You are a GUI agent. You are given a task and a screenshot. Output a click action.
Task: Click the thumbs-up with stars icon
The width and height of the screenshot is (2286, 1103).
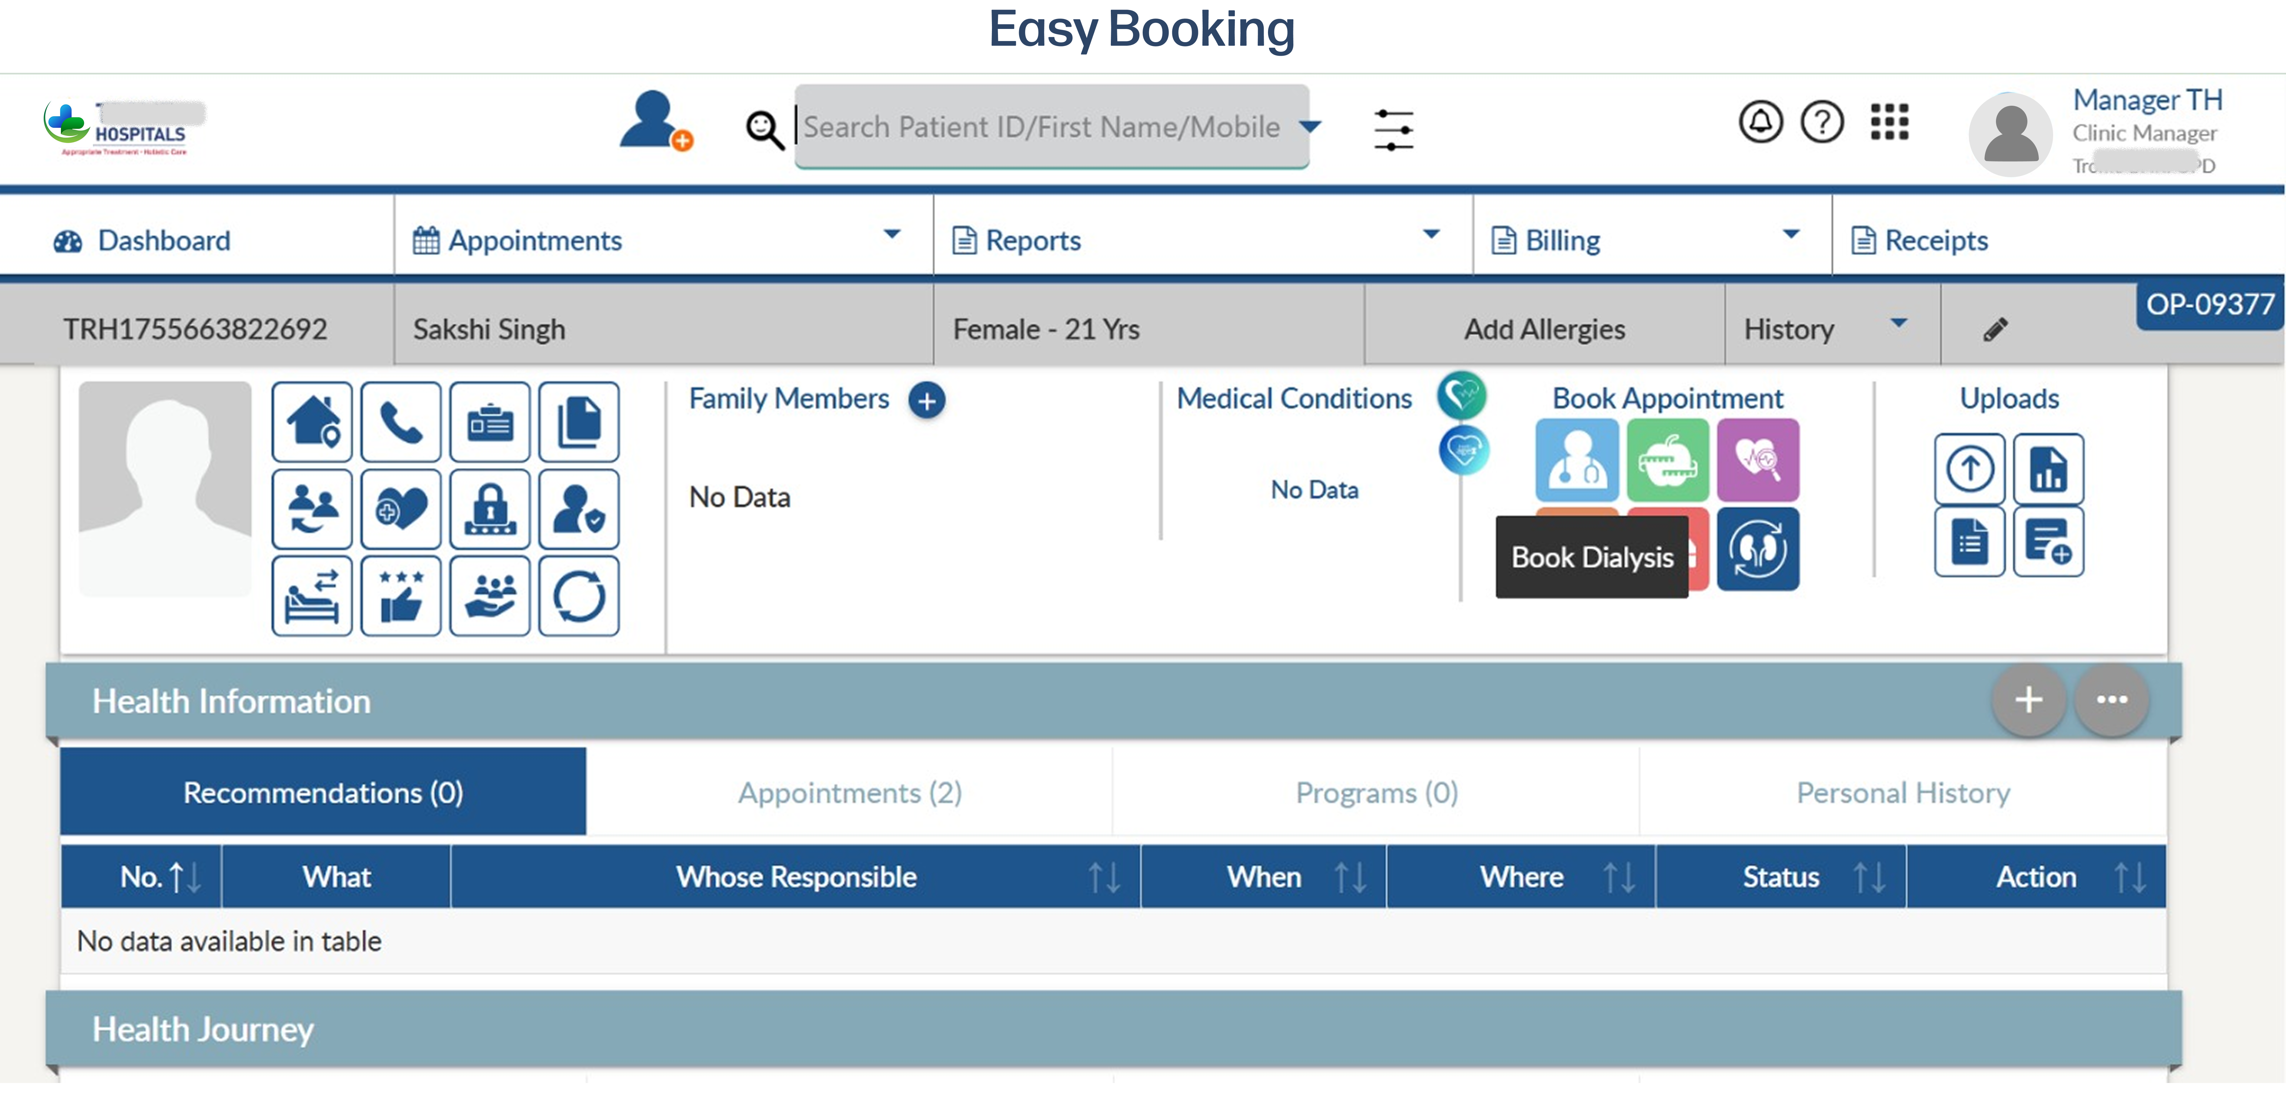[x=401, y=596]
